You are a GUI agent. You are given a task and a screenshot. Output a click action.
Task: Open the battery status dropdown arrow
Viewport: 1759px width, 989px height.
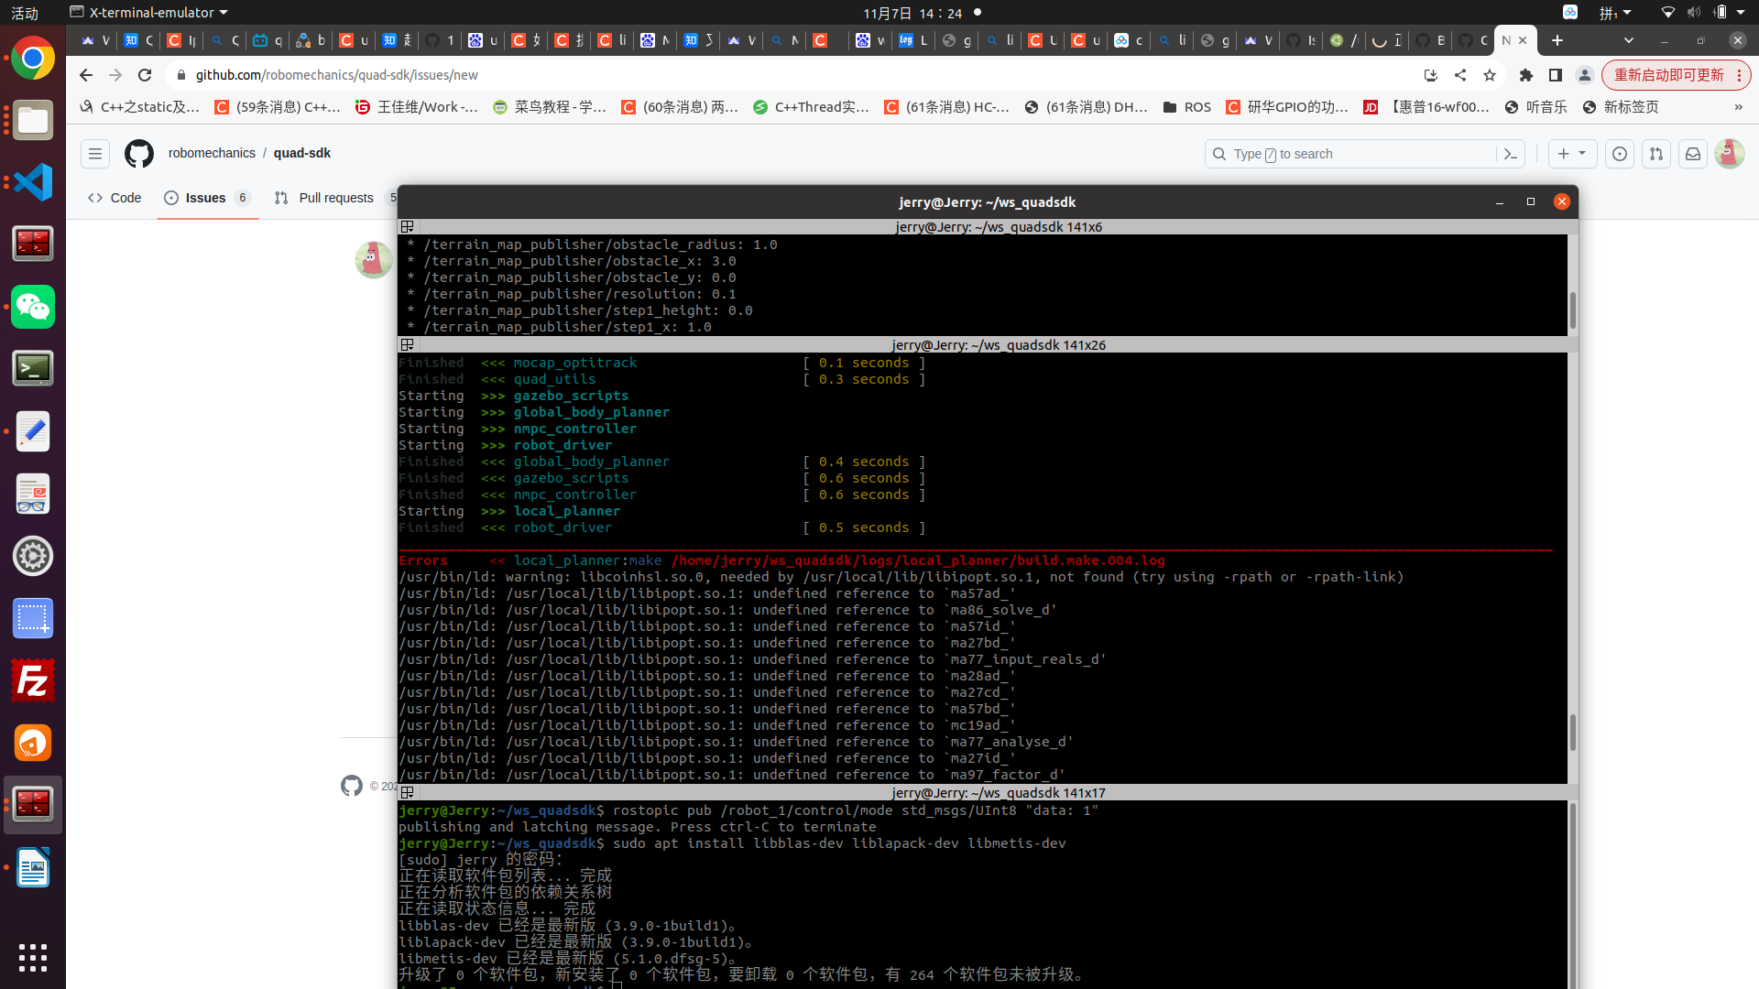point(1739,12)
